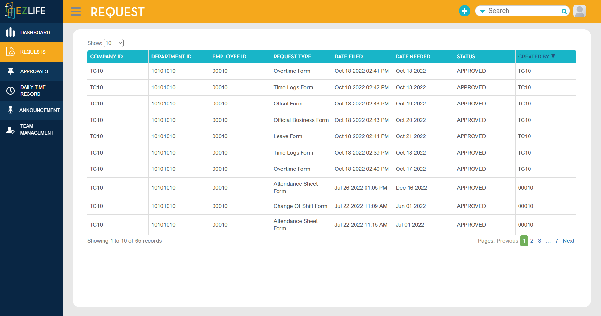The width and height of the screenshot is (601, 316).
Task: Go to page 2
Action: click(532, 241)
